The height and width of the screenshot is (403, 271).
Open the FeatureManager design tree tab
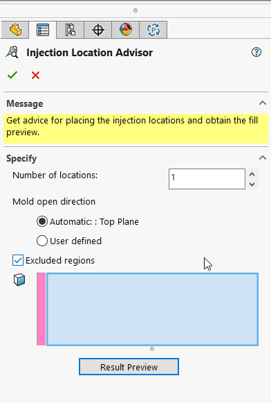pyautogui.click(x=15, y=30)
